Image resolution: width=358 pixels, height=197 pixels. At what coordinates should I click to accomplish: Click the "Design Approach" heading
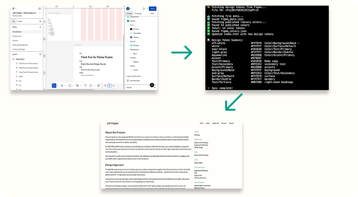(114, 165)
